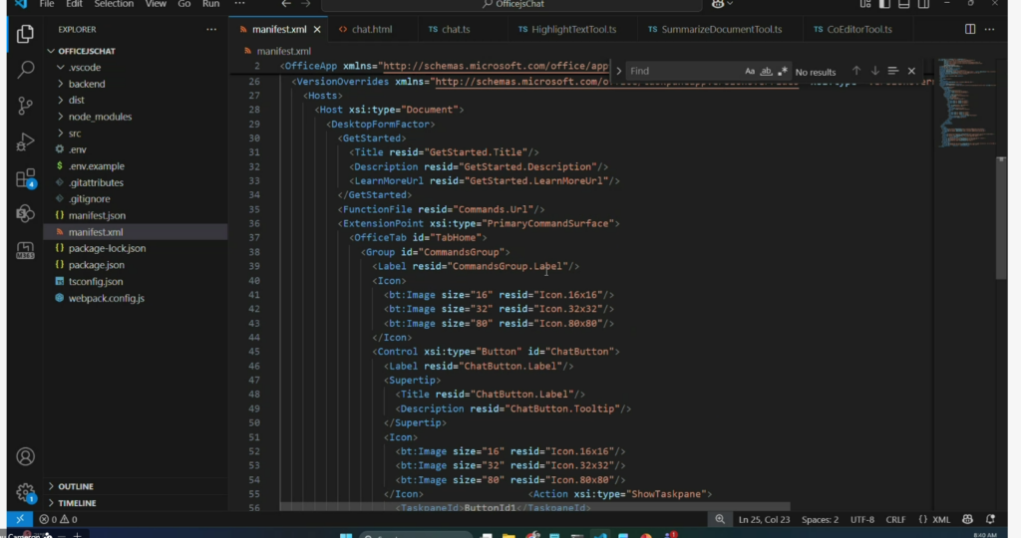The width and height of the screenshot is (1021, 538).
Task: Switch to the chat.html tab
Action: (x=371, y=30)
